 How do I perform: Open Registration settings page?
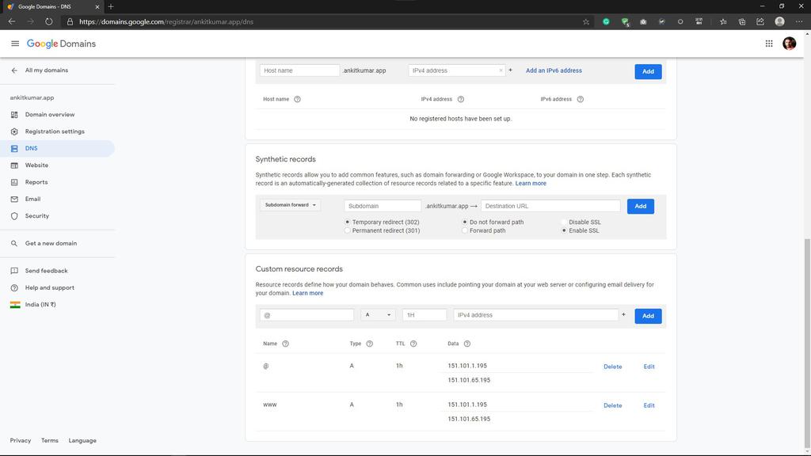[x=55, y=131]
